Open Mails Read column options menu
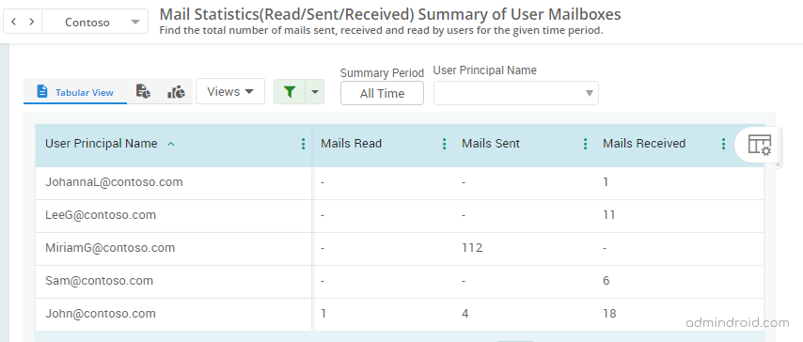803x342 pixels. coord(444,145)
